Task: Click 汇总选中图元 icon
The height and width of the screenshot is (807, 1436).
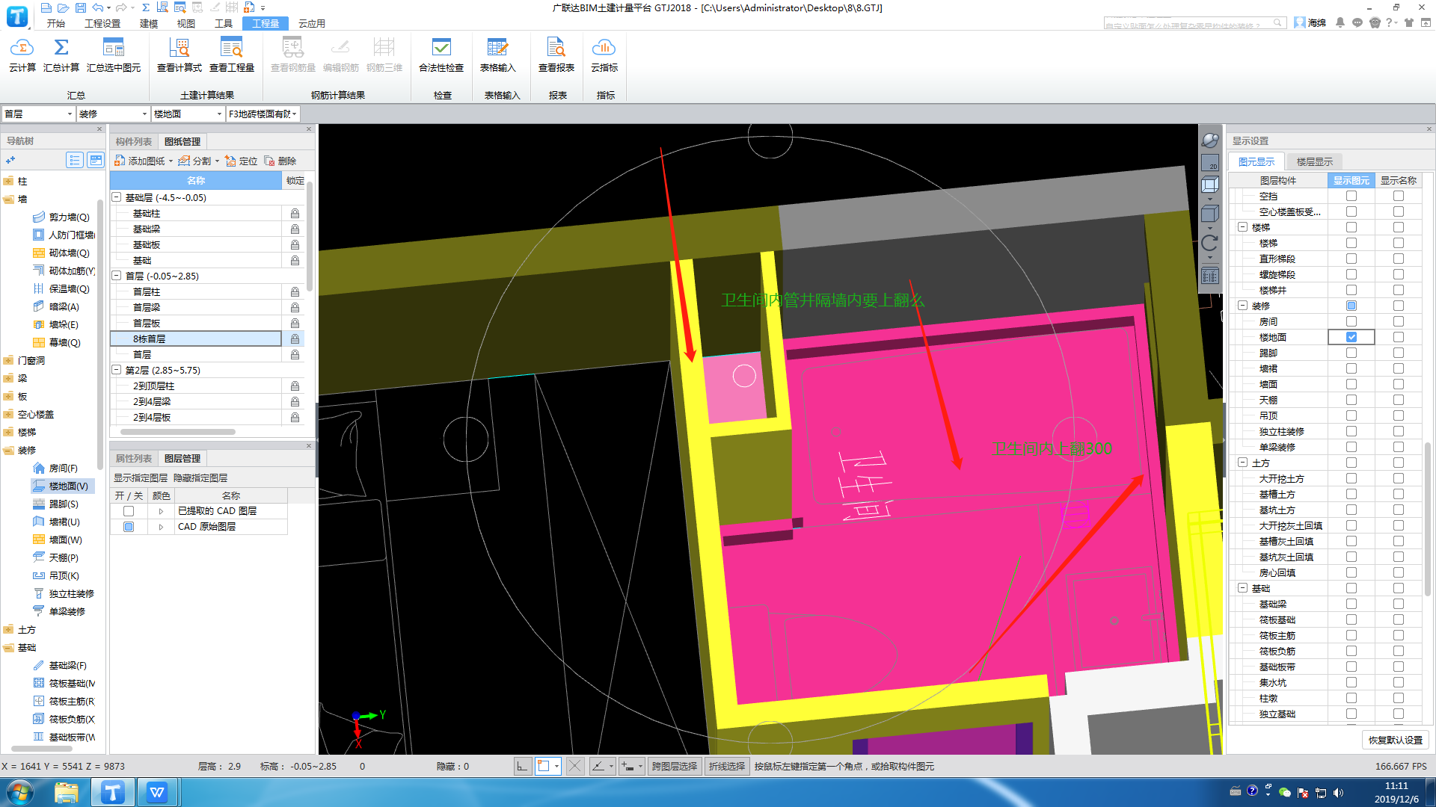Action: [x=114, y=55]
